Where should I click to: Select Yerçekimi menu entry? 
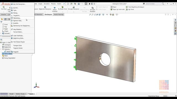point(22,15)
